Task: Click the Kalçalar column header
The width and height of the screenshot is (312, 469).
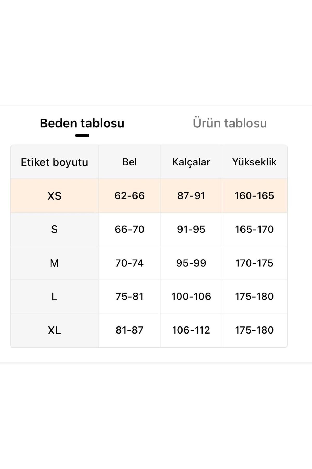Action: click(191, 162)
